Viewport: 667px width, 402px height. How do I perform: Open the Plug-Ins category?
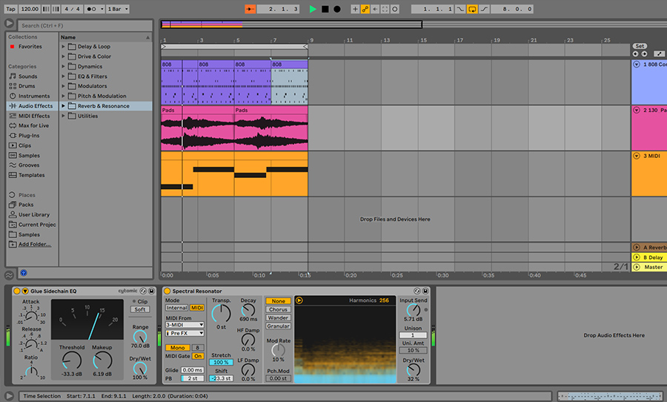(28, 136)
